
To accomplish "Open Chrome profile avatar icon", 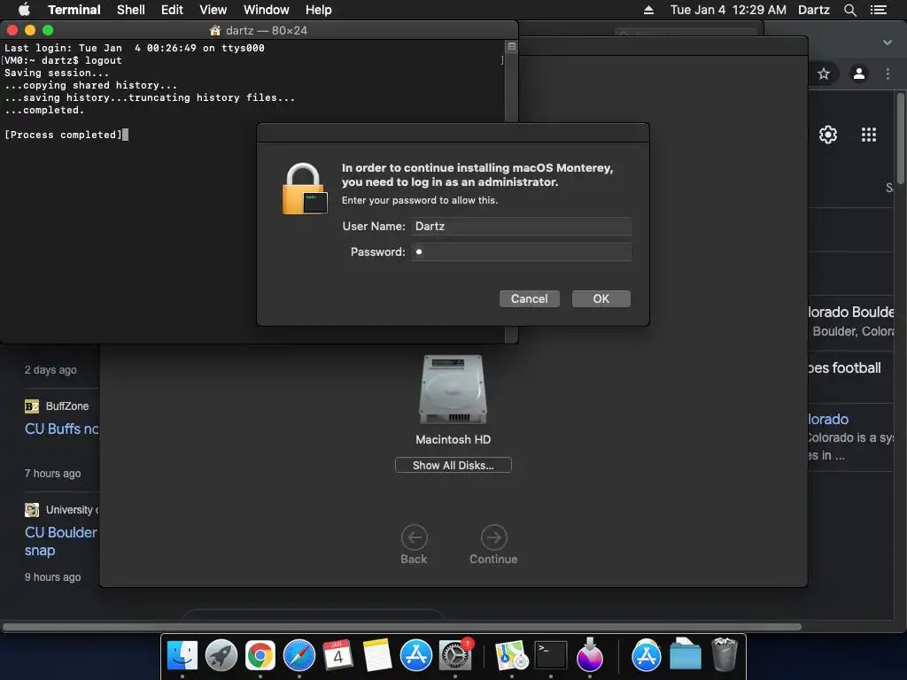I will pos(859,73).
